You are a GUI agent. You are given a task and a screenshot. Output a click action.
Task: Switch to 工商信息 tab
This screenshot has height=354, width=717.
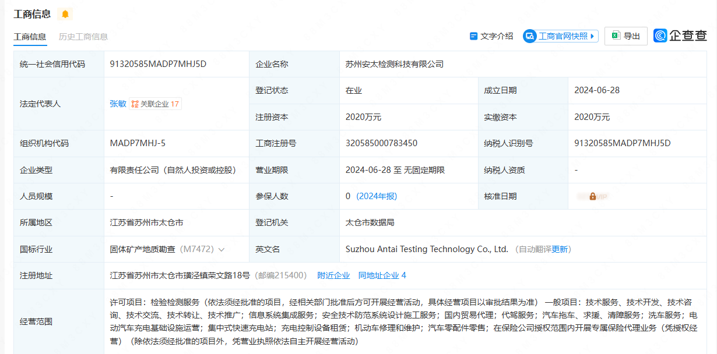click(30, 37)
